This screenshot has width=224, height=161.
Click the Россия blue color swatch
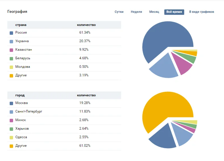tap(11, 33)
